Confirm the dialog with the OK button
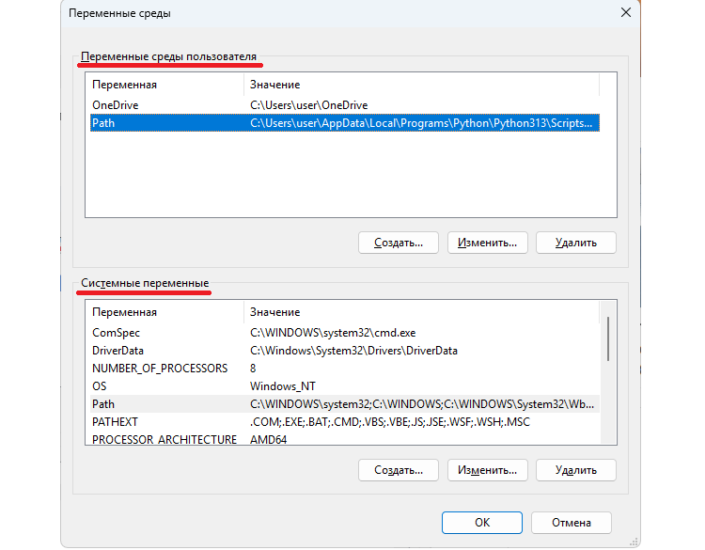 [481, 523]
